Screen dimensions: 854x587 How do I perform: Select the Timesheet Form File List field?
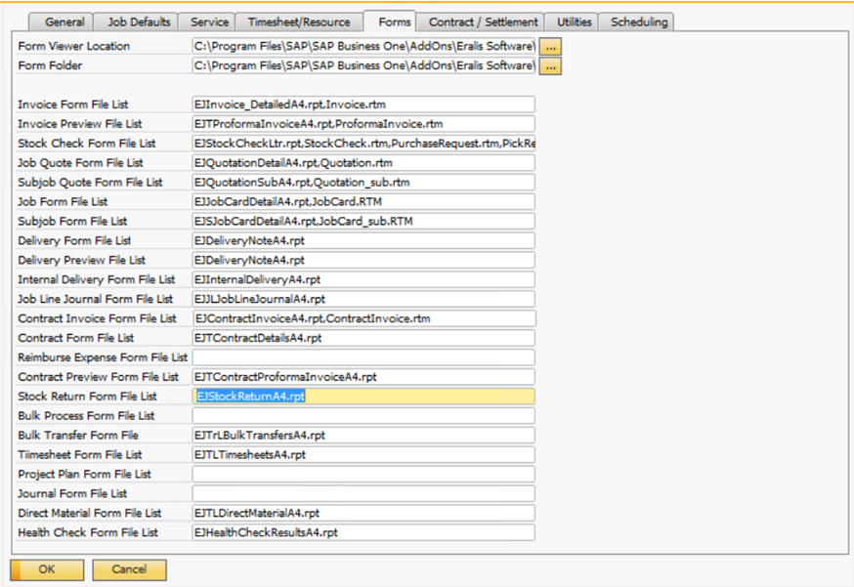point(363,455)
